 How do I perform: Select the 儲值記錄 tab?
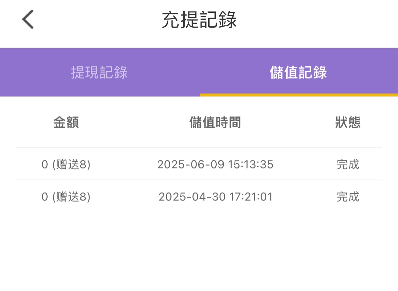pyautogui.click(x=298, y=72)
